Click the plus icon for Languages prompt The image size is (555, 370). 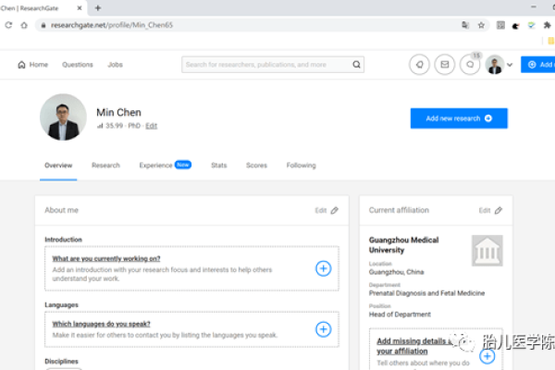point(323,328)
